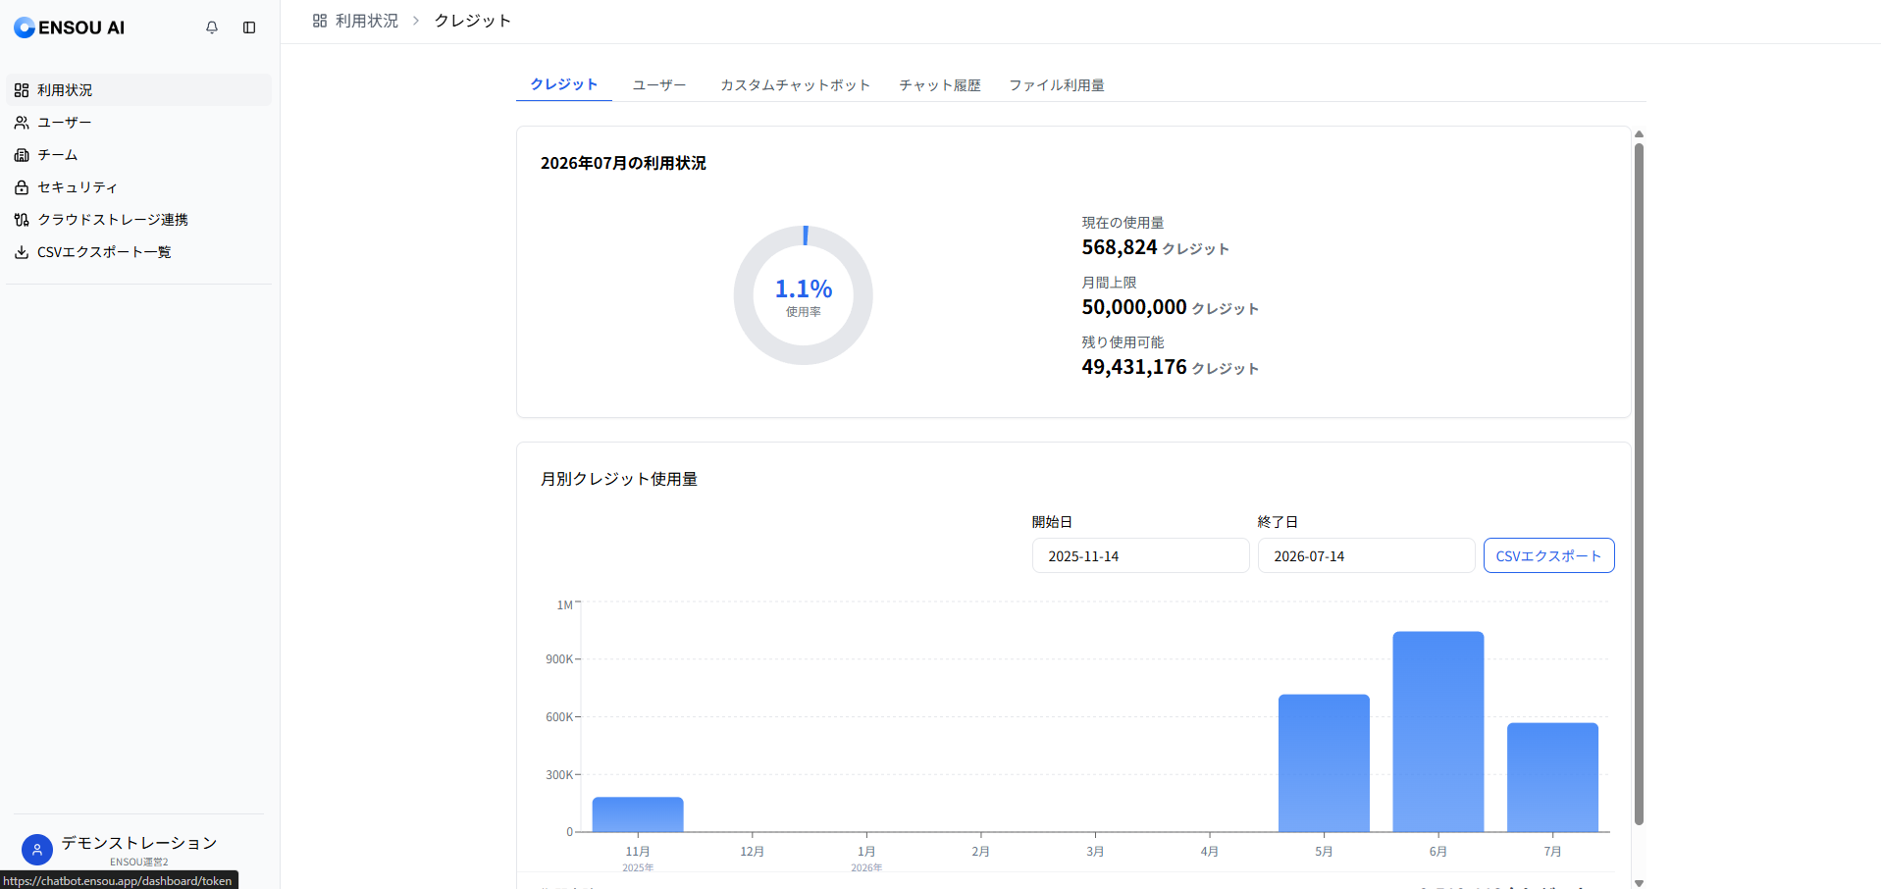Image resolution: width=1881 pixels, height=889 pixels.
Task: Click the 5月 bar in the chart
Action: click(1324, 763)
